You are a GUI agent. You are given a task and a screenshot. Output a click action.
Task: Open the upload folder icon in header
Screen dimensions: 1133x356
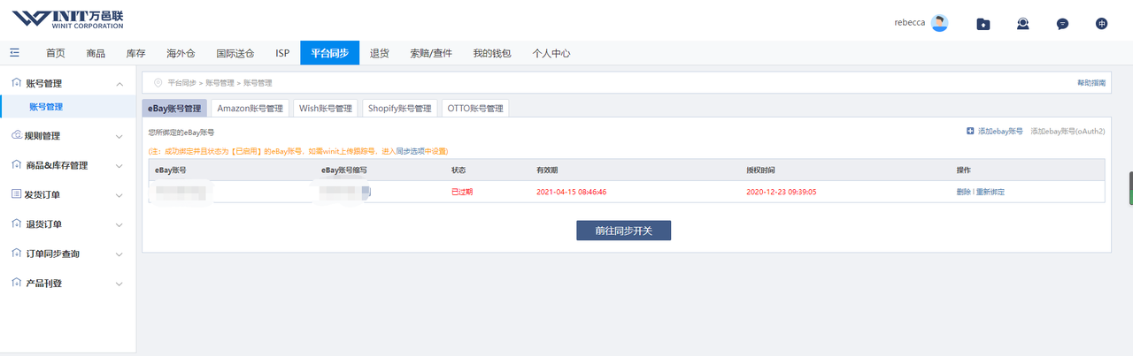click(x=983, y=24)
